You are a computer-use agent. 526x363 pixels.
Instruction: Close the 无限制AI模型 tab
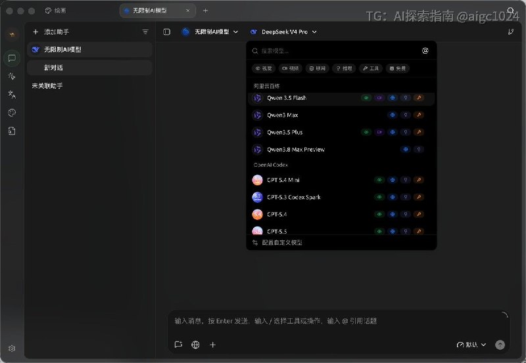click(188, 11)
